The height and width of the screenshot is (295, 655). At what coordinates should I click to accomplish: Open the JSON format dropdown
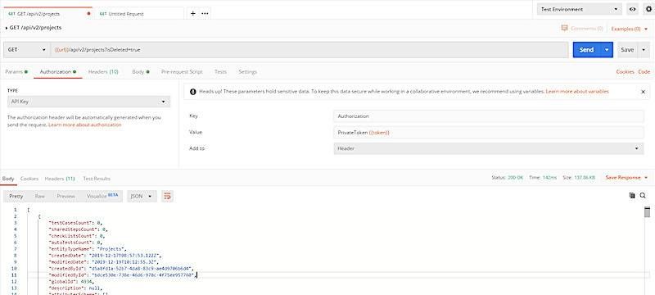[x=142, y=196]
